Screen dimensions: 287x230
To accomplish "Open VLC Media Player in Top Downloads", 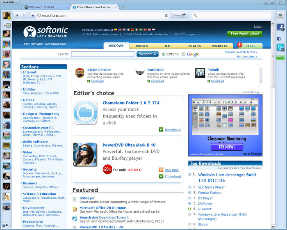I will click(212, 187).
